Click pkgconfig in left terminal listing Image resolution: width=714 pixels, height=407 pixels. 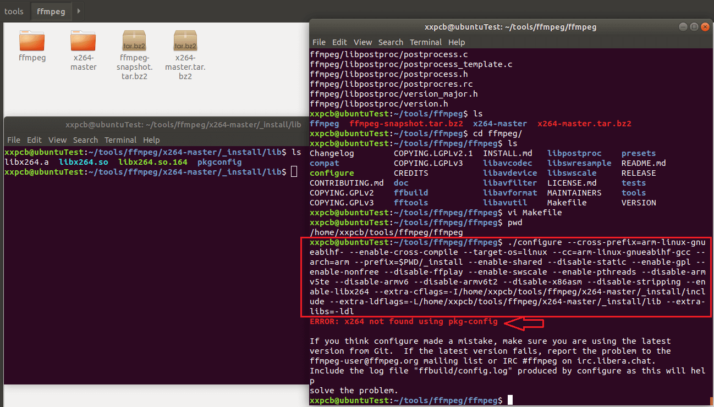[x=219, y=162]
